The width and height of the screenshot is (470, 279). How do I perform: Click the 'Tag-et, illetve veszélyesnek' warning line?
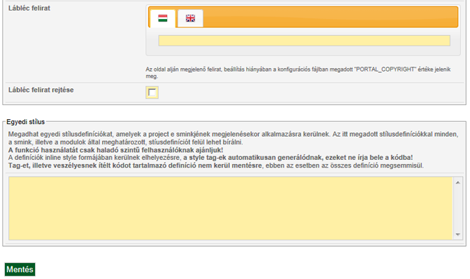[x=216, y=165]
